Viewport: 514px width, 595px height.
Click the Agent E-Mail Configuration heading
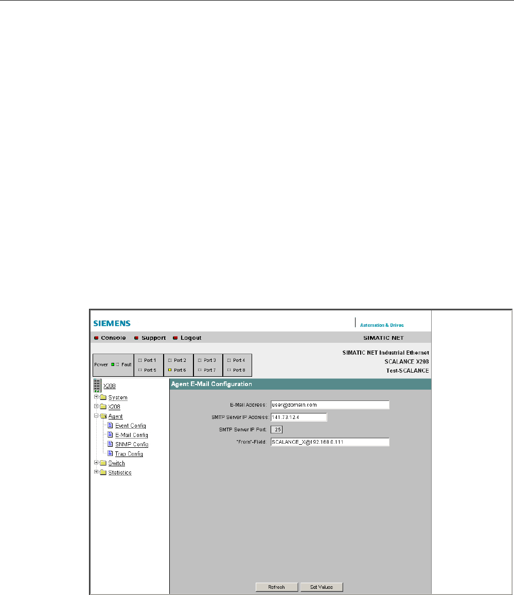pos(211,384)
